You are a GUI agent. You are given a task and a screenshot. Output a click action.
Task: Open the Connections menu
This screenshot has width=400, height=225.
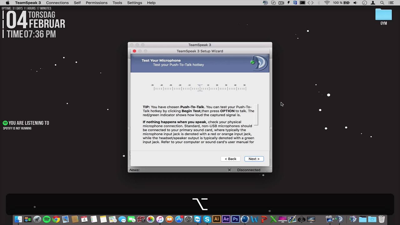[x=57, y=3]
